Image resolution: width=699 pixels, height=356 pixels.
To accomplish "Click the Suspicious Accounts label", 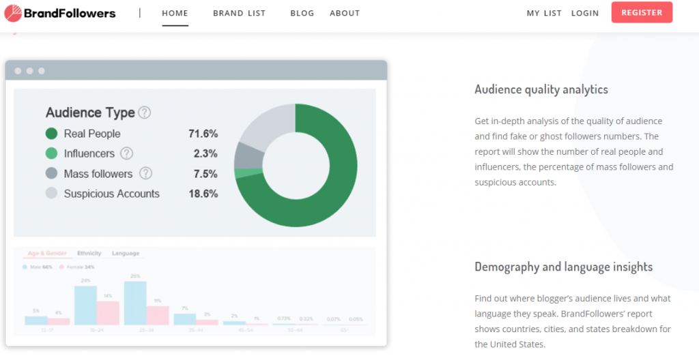I will pyautogui.click(x=112, y=194).
